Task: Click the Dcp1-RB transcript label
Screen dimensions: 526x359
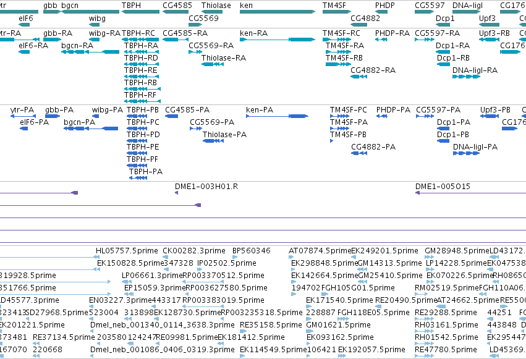Action: [x=453, y=57]
